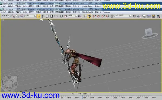Open 图形编辑器 menu directly above the toolbar
Viewport: 162px width, 100px height.
pyautogui.click(x=59, y=12)
